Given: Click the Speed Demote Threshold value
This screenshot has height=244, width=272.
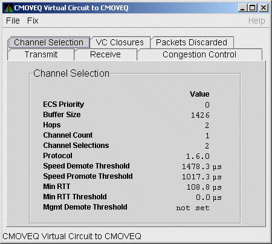Looking at the screenshot, I should tap(201, 167).
